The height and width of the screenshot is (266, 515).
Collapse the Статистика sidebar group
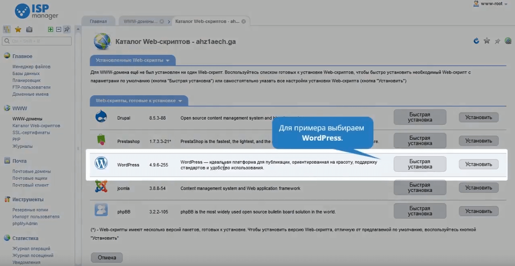click(25, 238)
